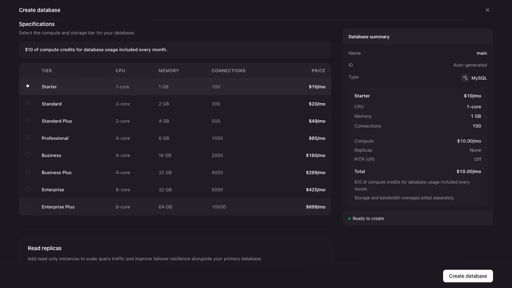Image resolution: width=512 pixels, height=288 pixels.
Task: Click the Replicas None value
Action: (x=475, y=150)
